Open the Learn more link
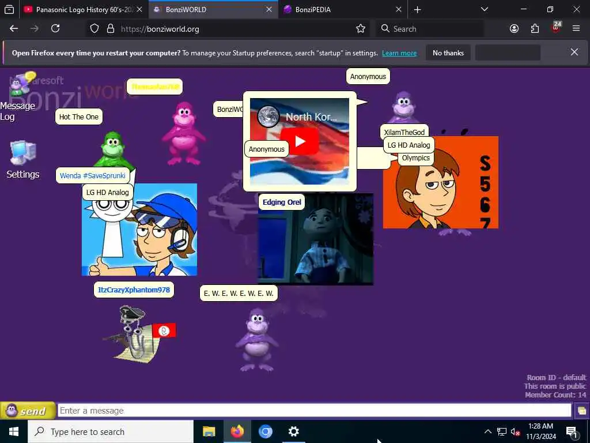This screenshot has height=443, width=590. pos(399,53)
